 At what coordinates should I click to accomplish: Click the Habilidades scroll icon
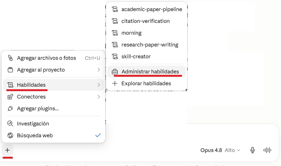coord(10,85)
